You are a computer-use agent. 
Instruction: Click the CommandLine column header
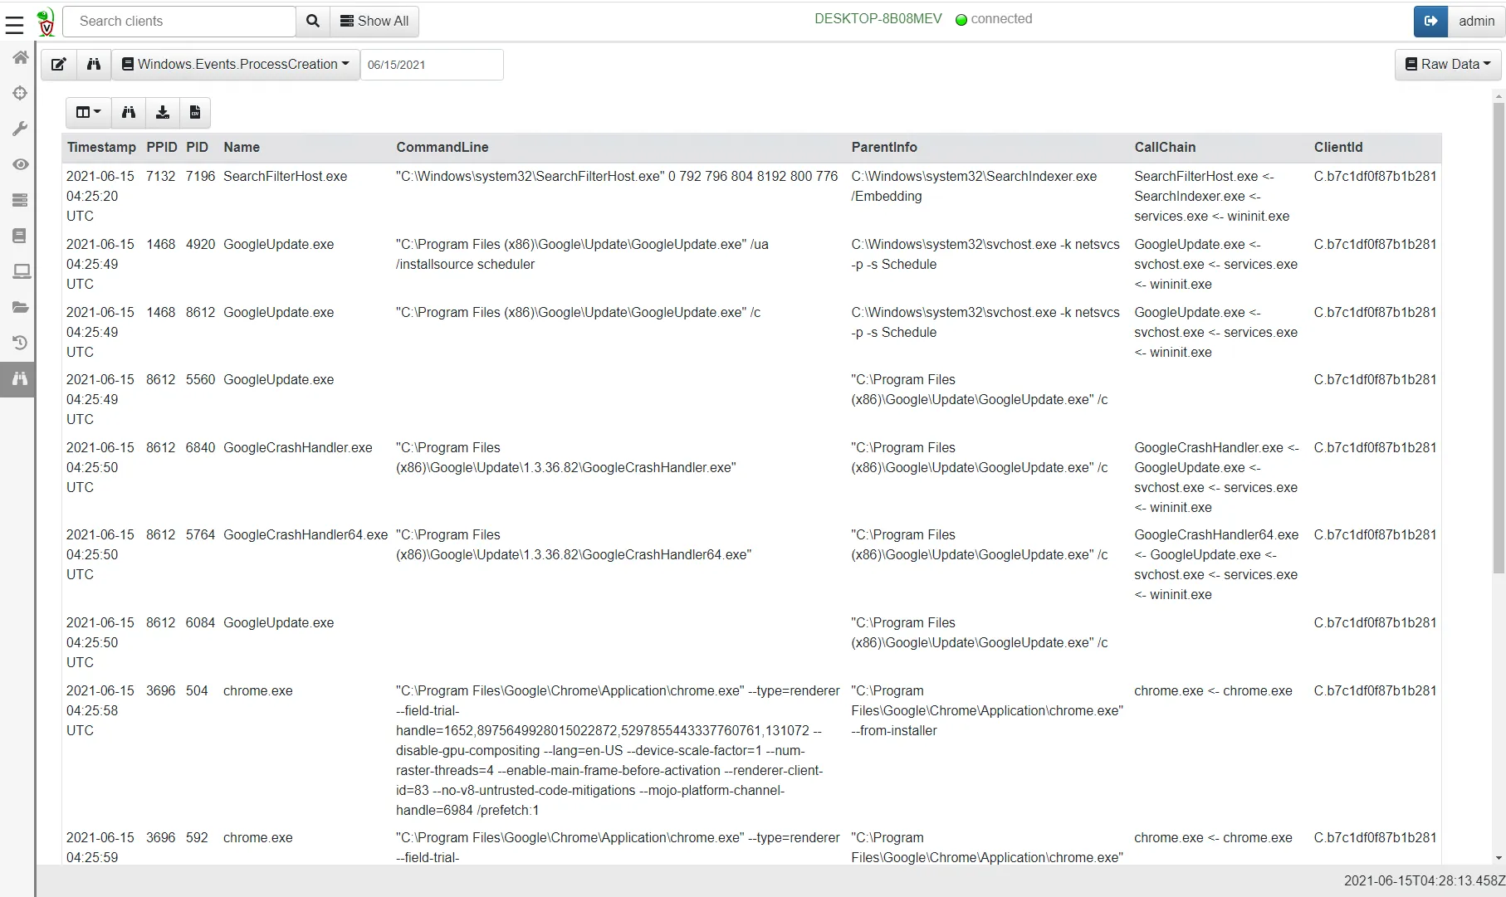[x=443, y=148]
